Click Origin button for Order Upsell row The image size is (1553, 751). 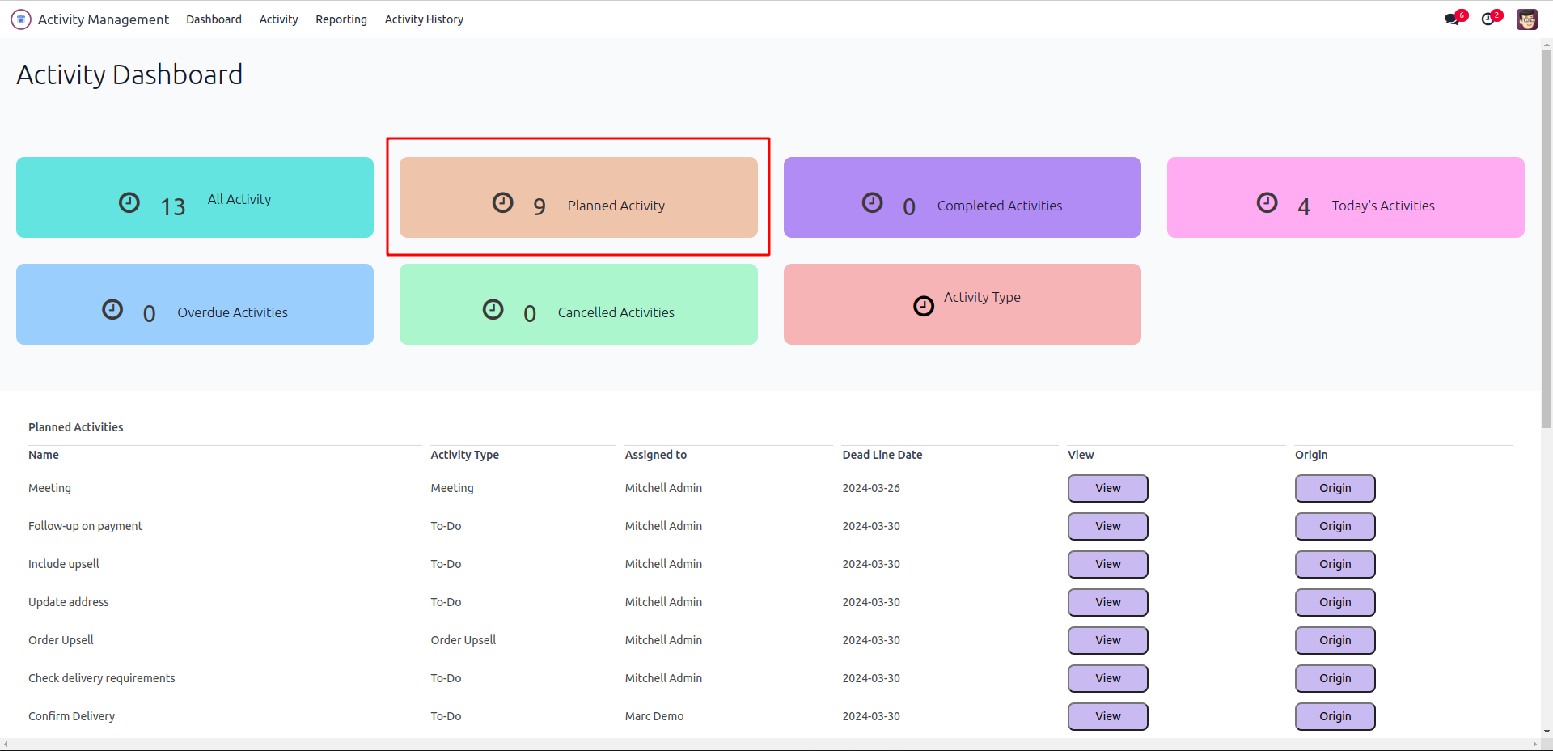coord(1335,640)
